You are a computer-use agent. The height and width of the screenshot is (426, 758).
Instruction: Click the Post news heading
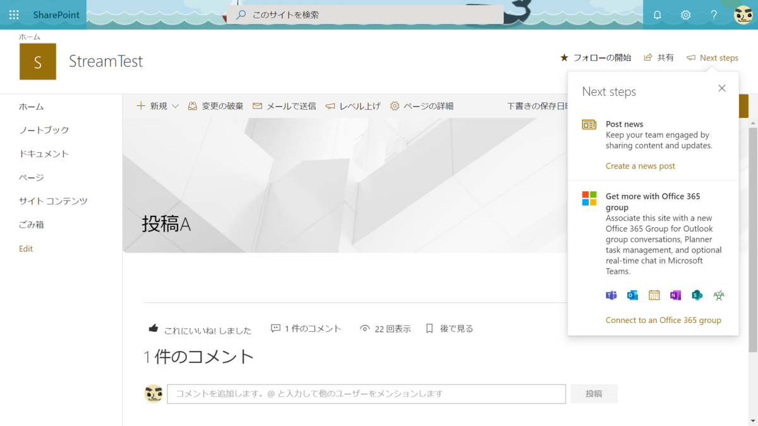pos(625,124)
